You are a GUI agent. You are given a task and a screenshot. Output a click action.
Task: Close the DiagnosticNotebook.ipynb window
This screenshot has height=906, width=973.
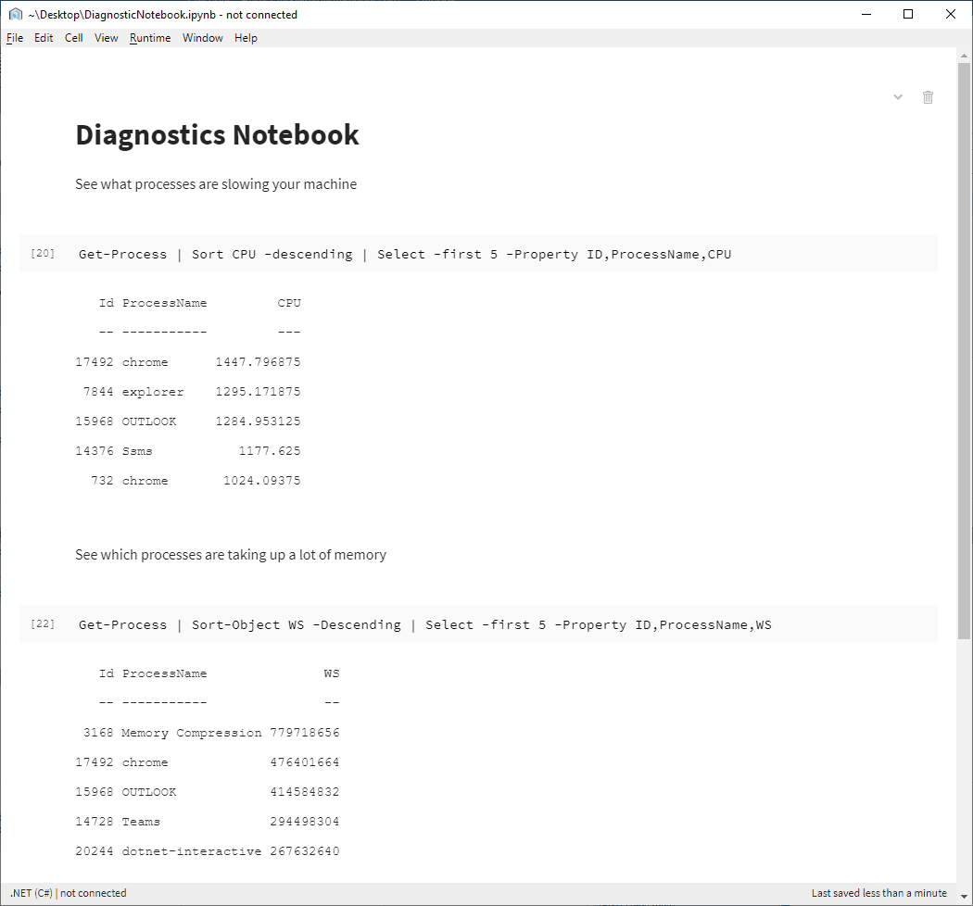[950, 14]
